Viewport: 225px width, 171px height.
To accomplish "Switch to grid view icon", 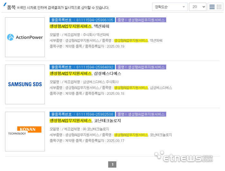I will click(x=219, y=7).
